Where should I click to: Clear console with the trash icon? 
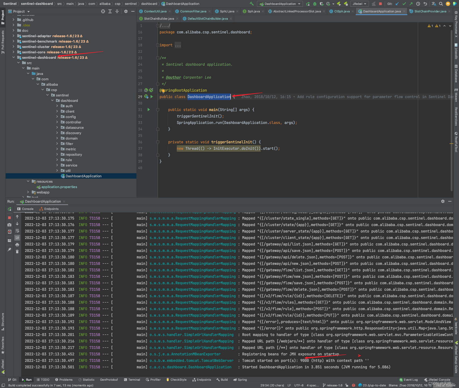[17, 251]
